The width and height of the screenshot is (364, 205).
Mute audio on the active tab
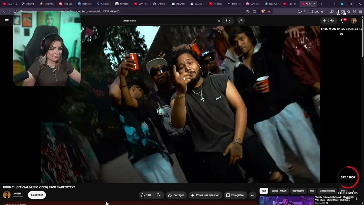[x=307, y=4]
